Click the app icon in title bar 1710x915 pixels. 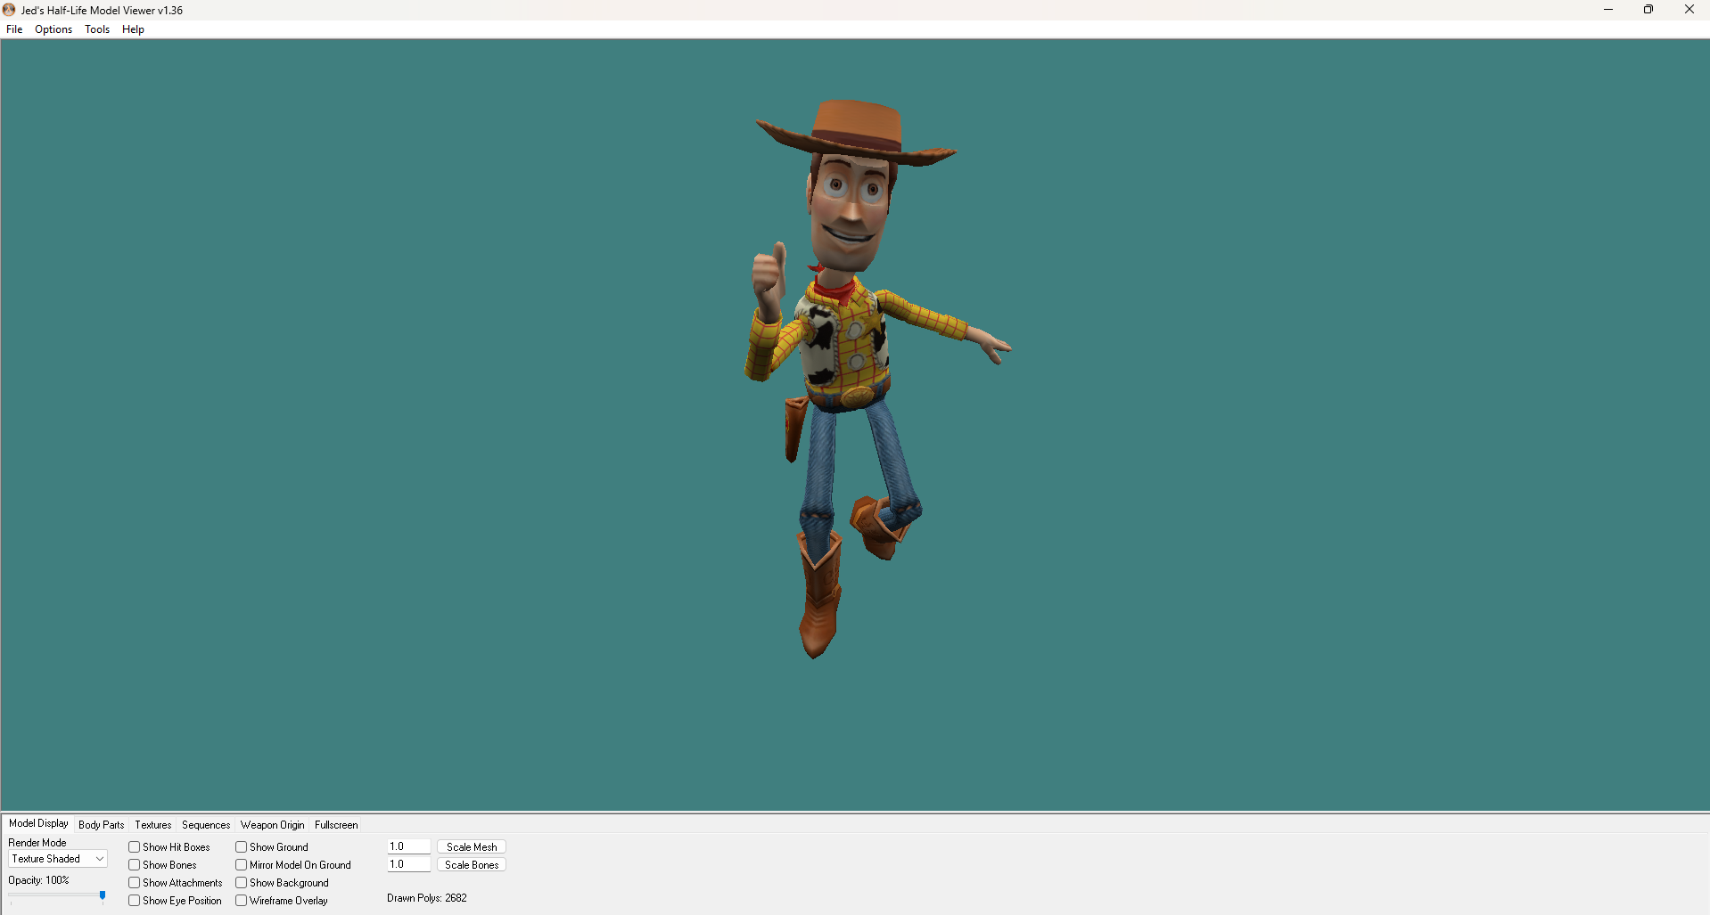click(x=10, y=10)
